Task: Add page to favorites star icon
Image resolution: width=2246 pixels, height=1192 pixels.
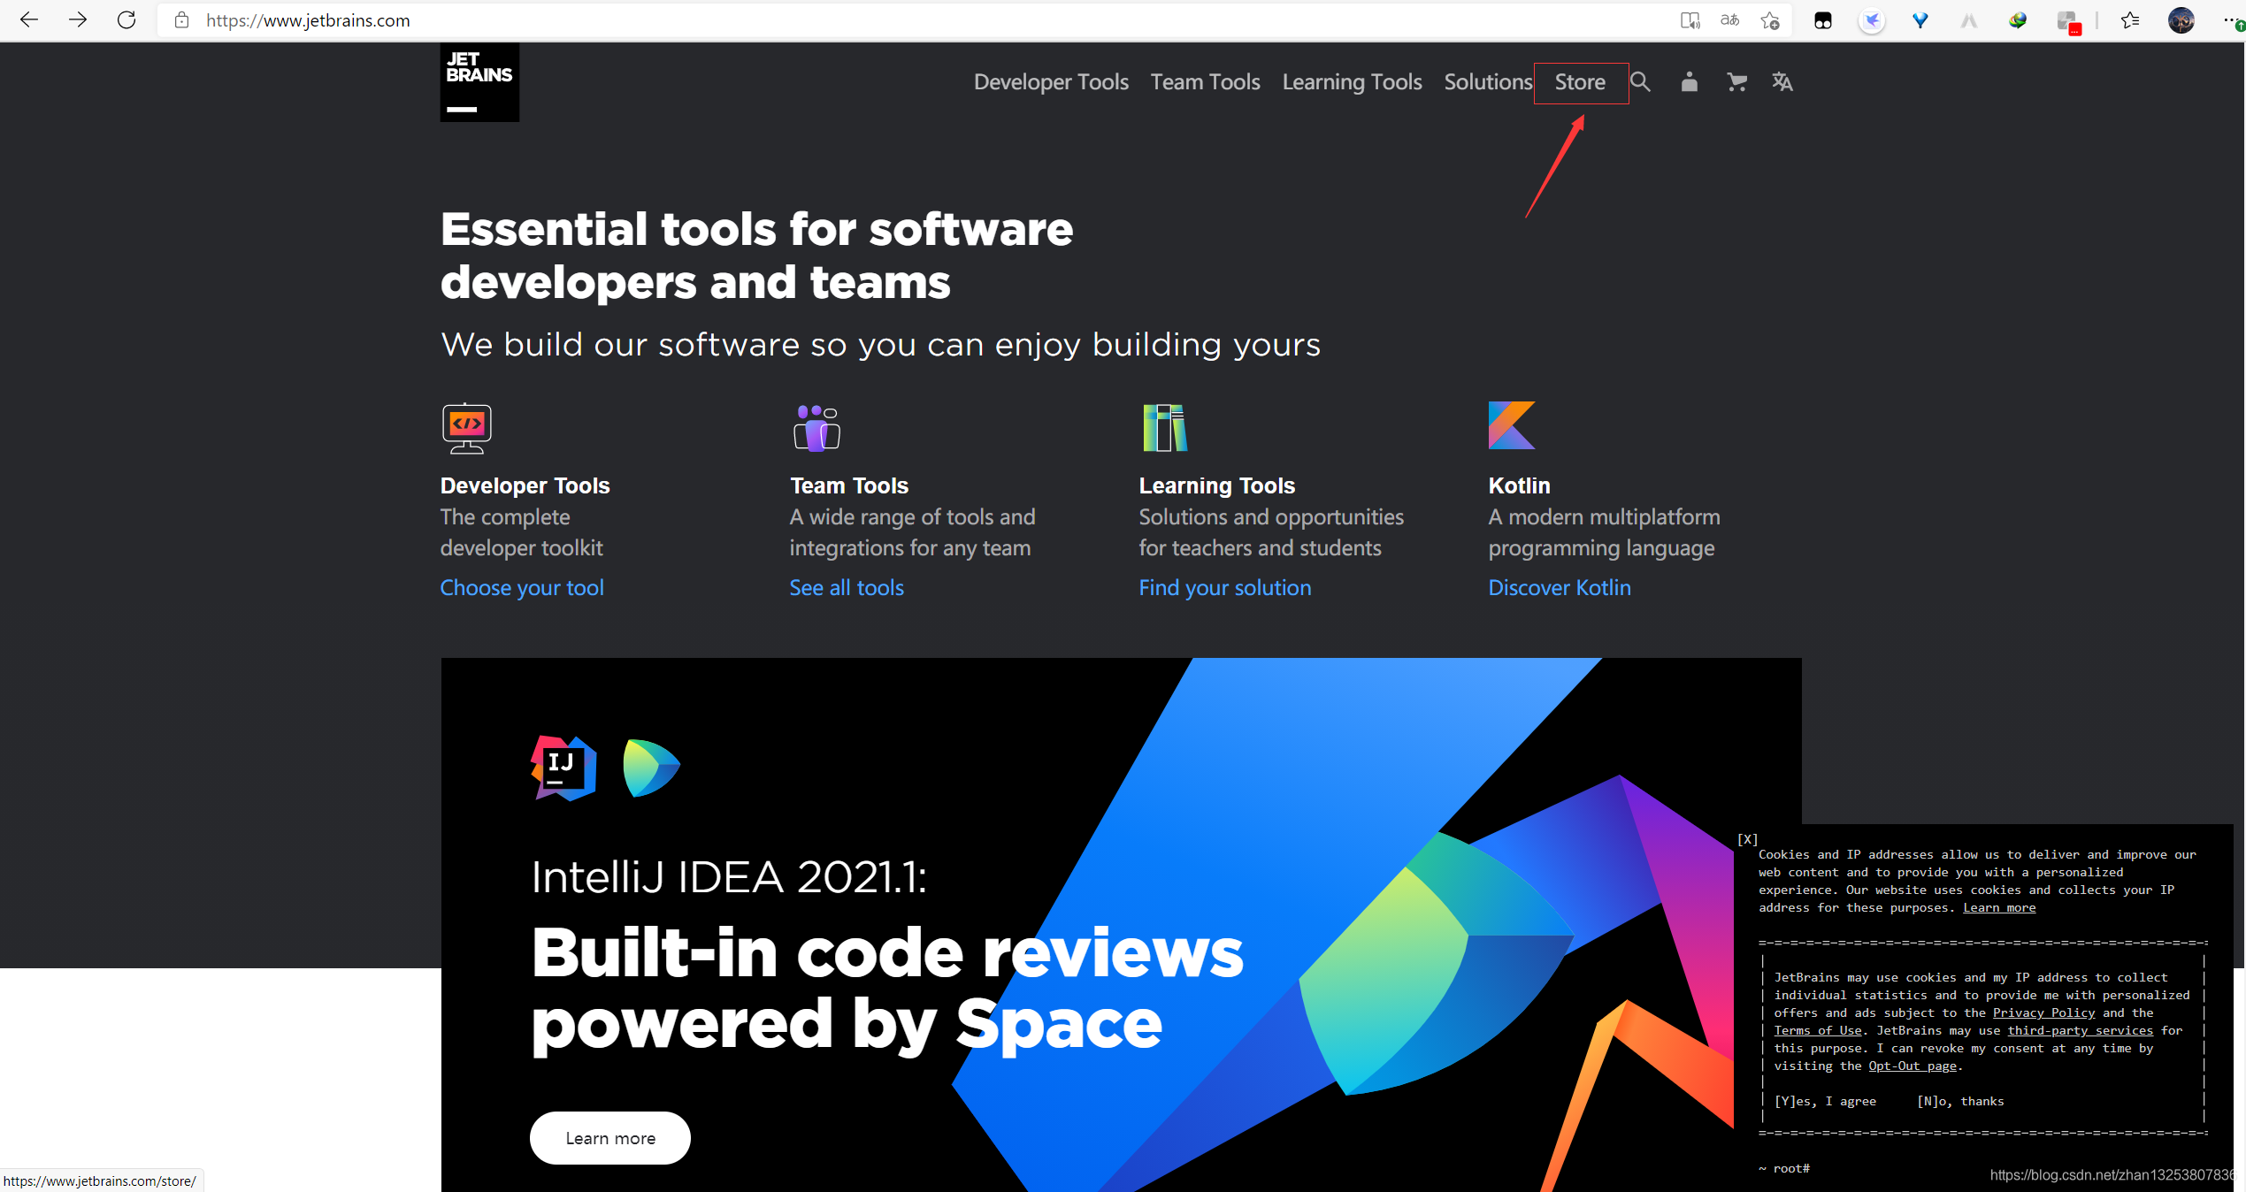Action: point(1769,20)
